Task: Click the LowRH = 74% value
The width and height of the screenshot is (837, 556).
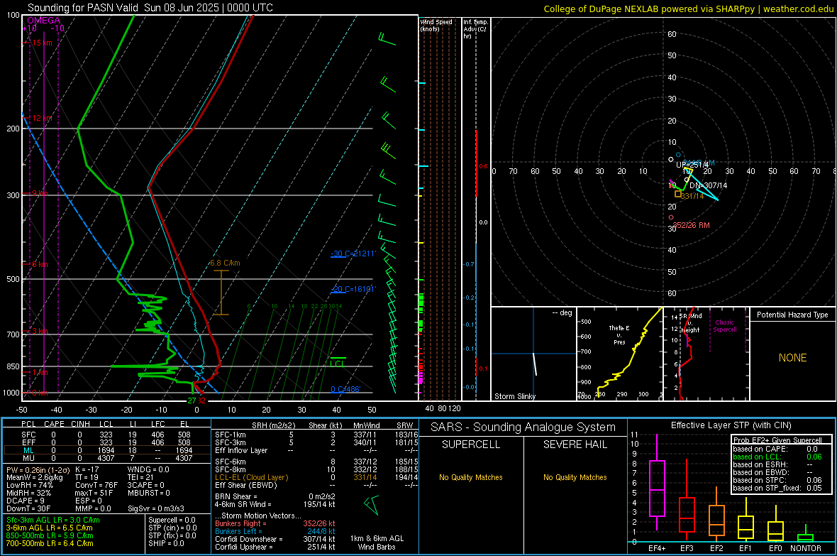Action: click(x=30, y=486)
